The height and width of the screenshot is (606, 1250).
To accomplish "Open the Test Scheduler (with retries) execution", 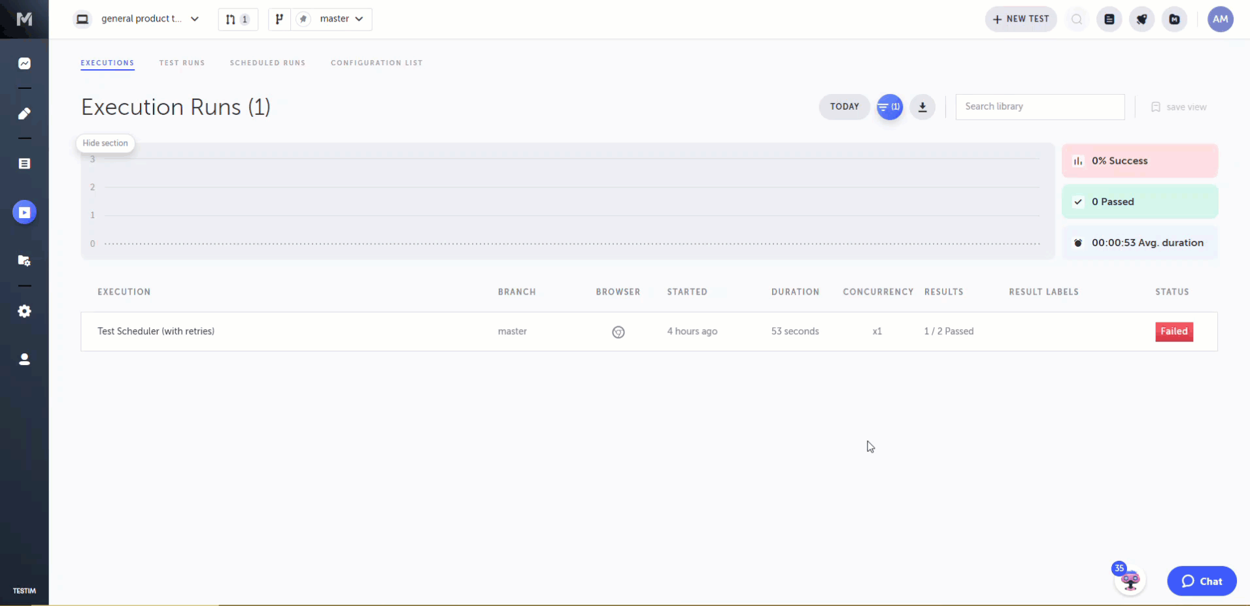I will click(x=156, y=331).
